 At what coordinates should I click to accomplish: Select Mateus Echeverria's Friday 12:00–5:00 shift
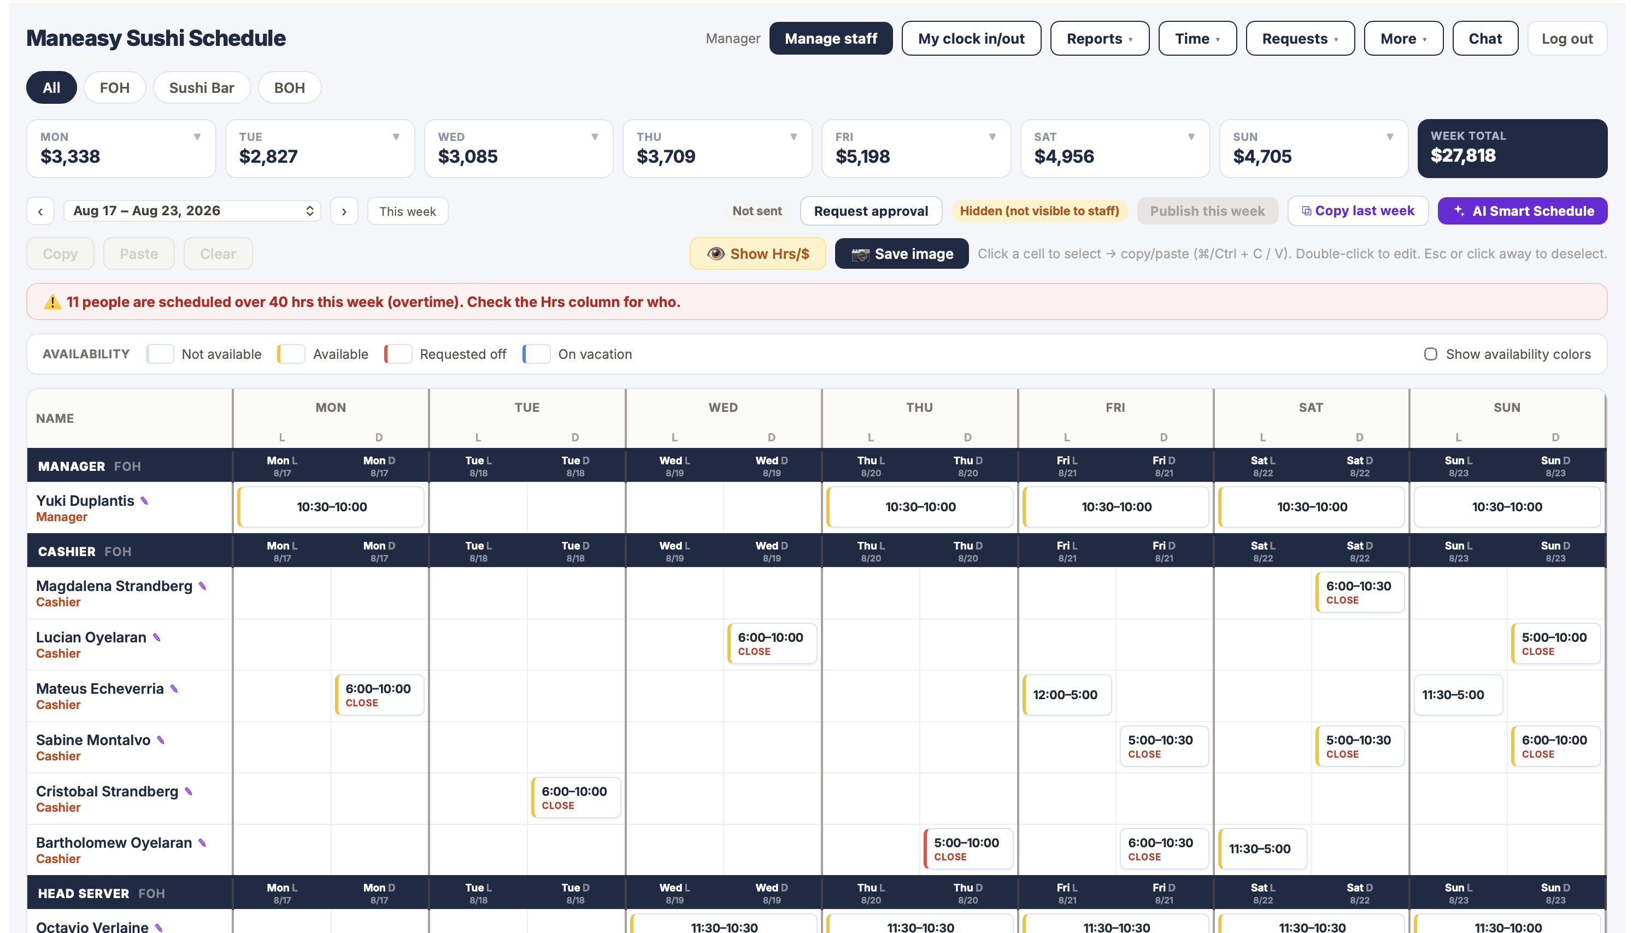point(1066,695)
